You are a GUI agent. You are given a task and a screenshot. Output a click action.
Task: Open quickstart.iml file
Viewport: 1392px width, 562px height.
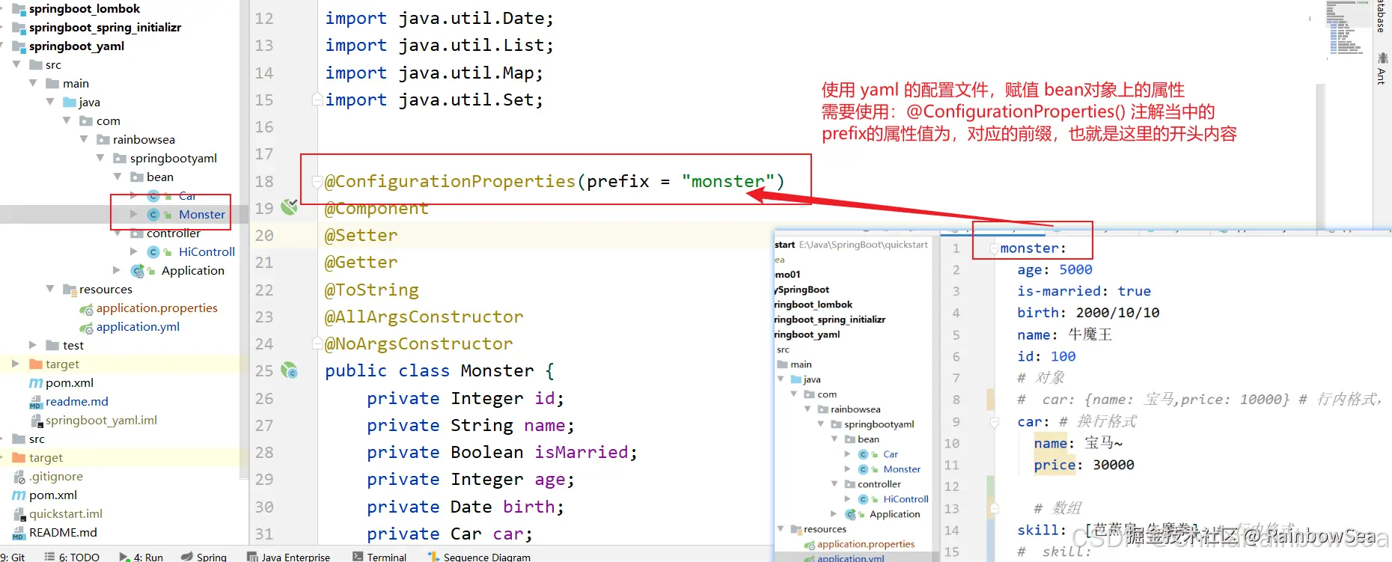coord(66,513)
